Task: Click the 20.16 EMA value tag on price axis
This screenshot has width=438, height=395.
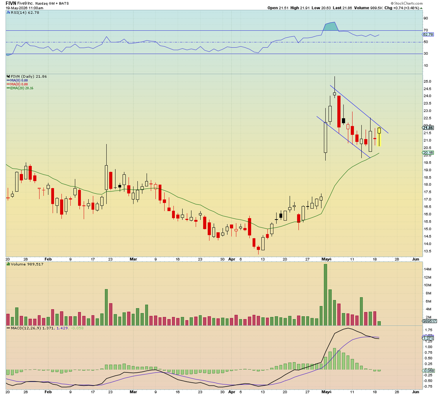Action: [x=428, y=153]
